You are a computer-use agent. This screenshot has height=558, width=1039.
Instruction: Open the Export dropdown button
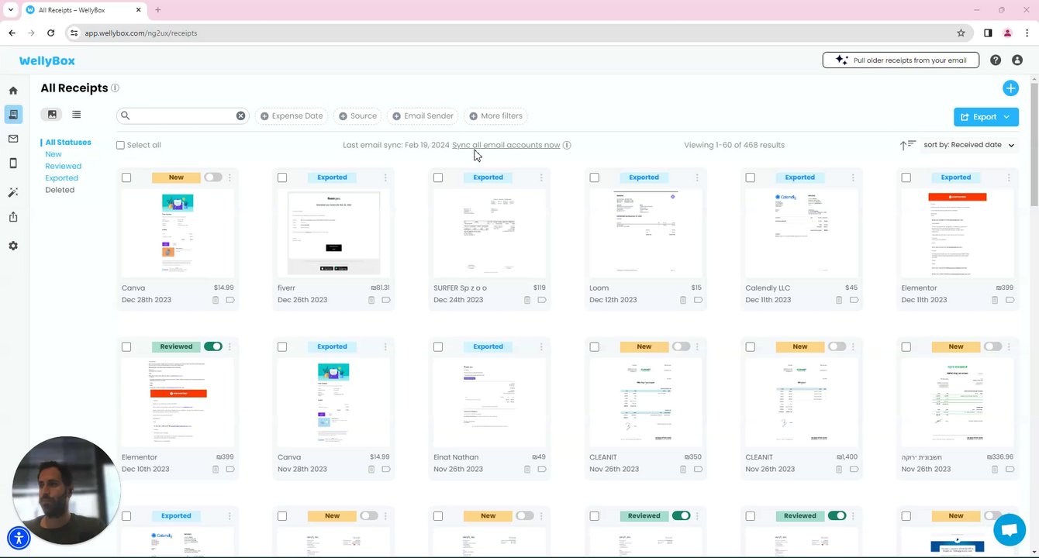point(986,117)
